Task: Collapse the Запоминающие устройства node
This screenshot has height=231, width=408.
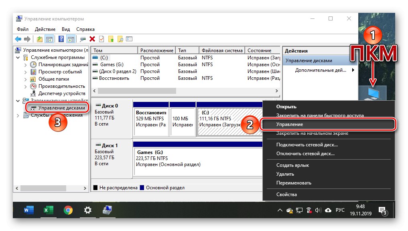Action: [18, 100]
